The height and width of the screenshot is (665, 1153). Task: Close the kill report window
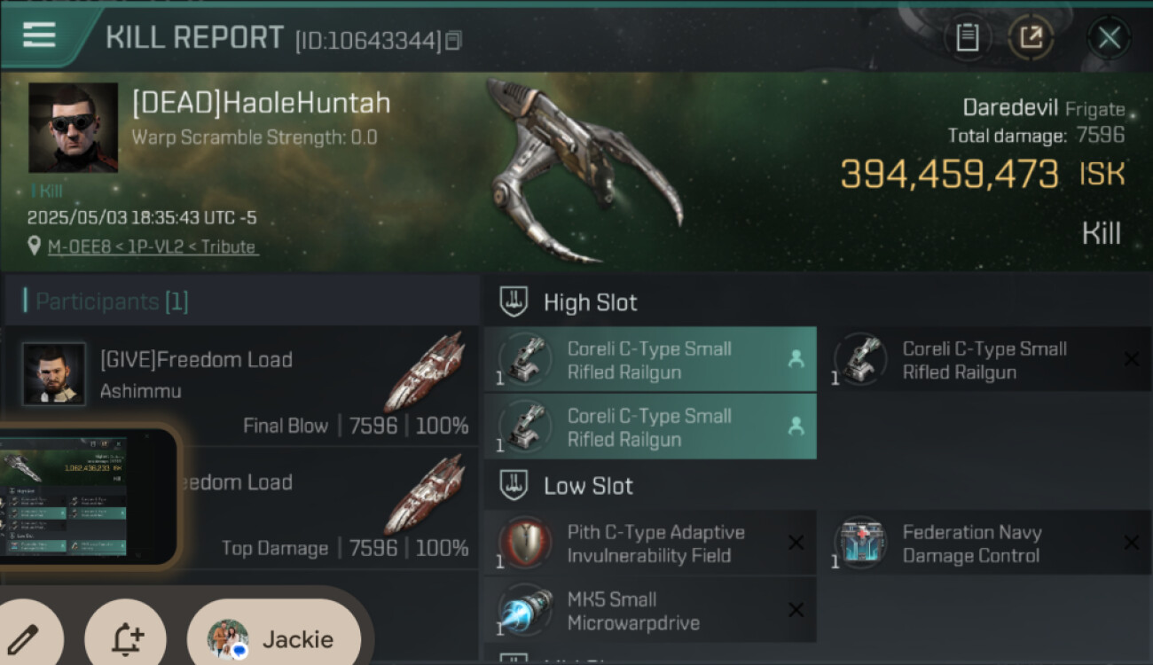tap(1110, 38)
